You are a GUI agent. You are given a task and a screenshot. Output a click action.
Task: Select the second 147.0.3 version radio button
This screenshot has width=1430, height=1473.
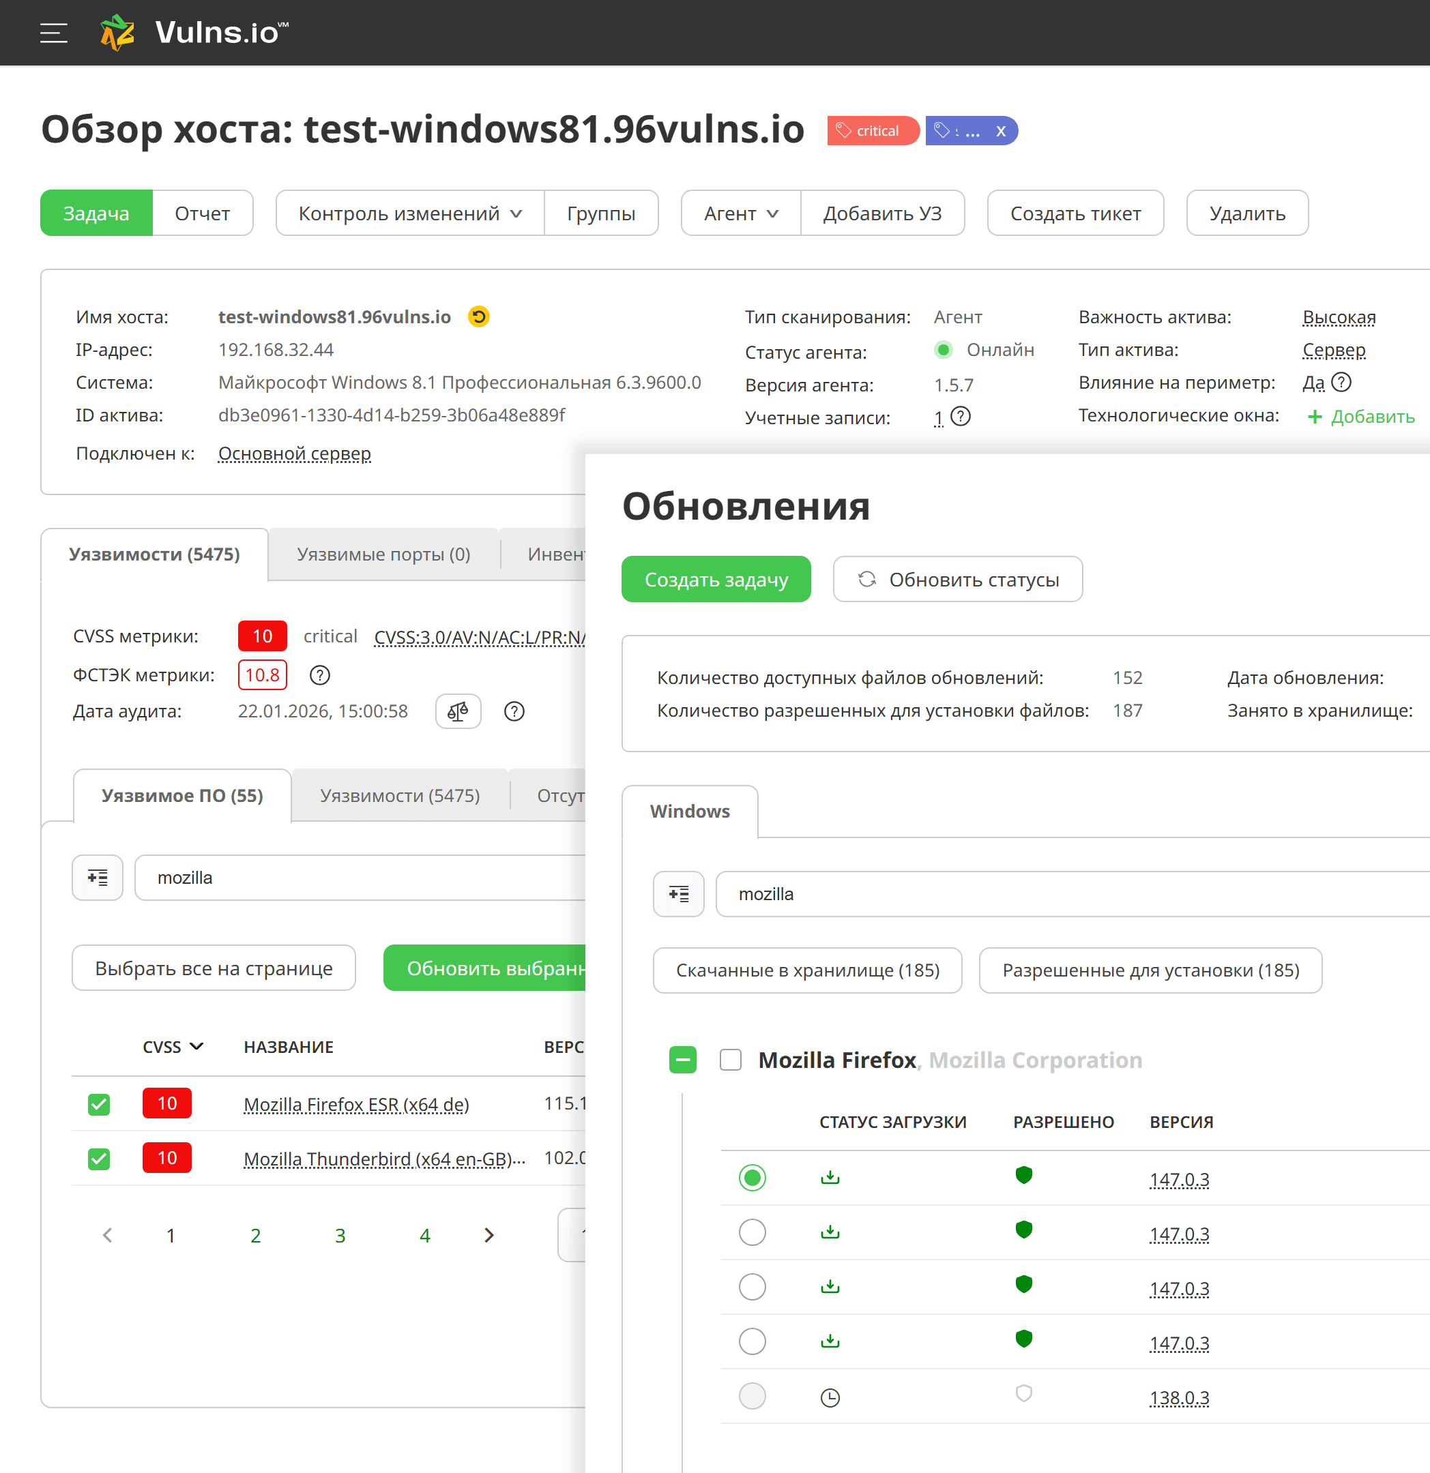752,1232
